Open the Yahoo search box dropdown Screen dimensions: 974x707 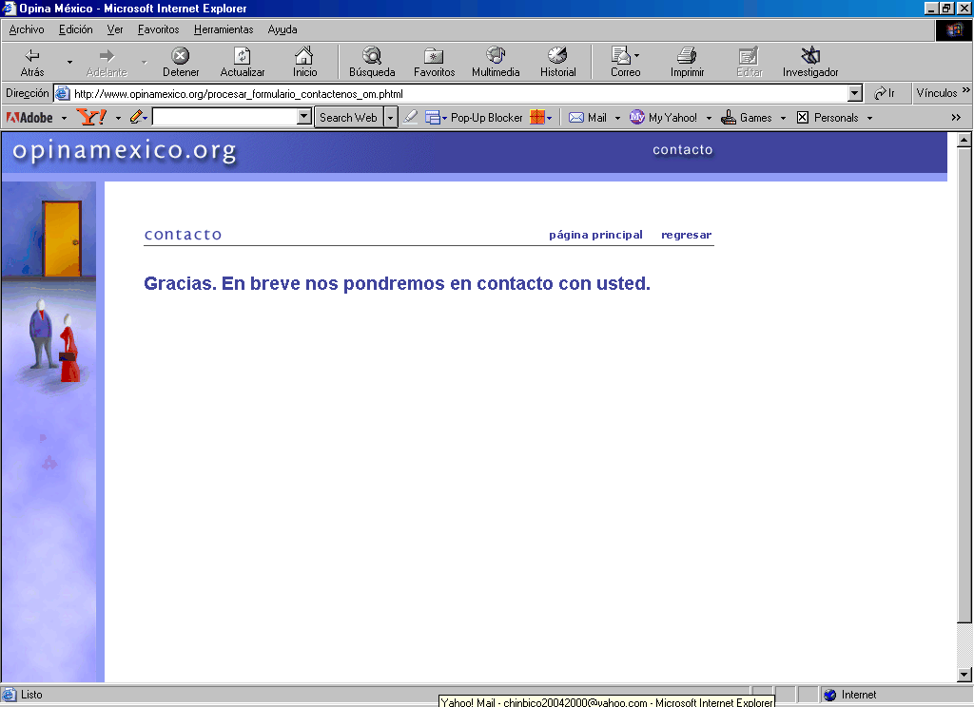[x=304, y=117]
